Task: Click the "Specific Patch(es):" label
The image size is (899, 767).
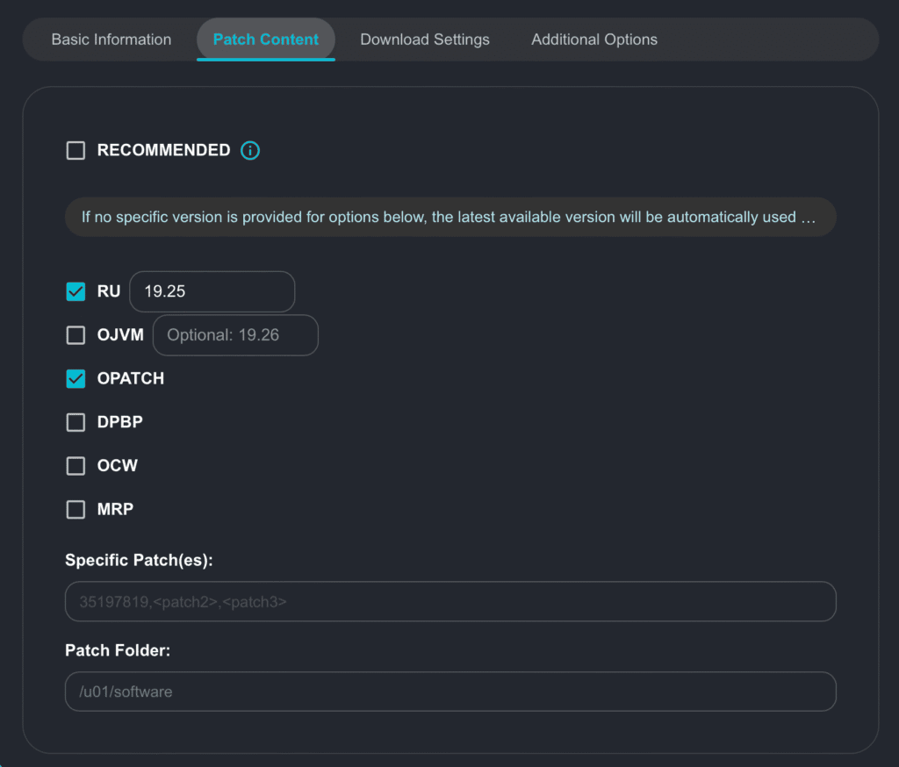Action: pyautogui.click(x=139, y=560)
